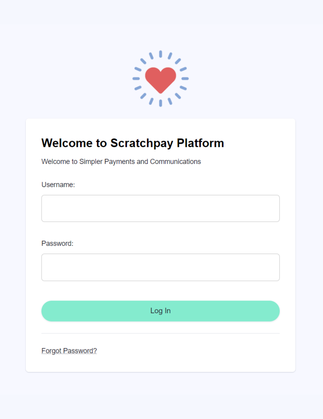Screen dimensions: 323x419
Task: Click the Password: label
Action: pos(57,244)
